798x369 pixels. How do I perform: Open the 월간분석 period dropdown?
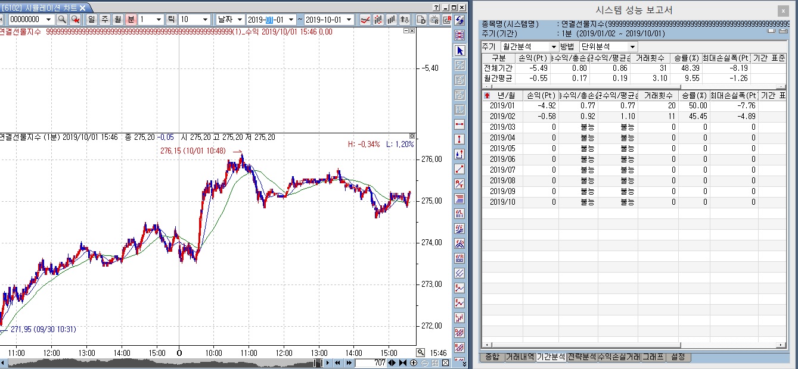point(528,46)
